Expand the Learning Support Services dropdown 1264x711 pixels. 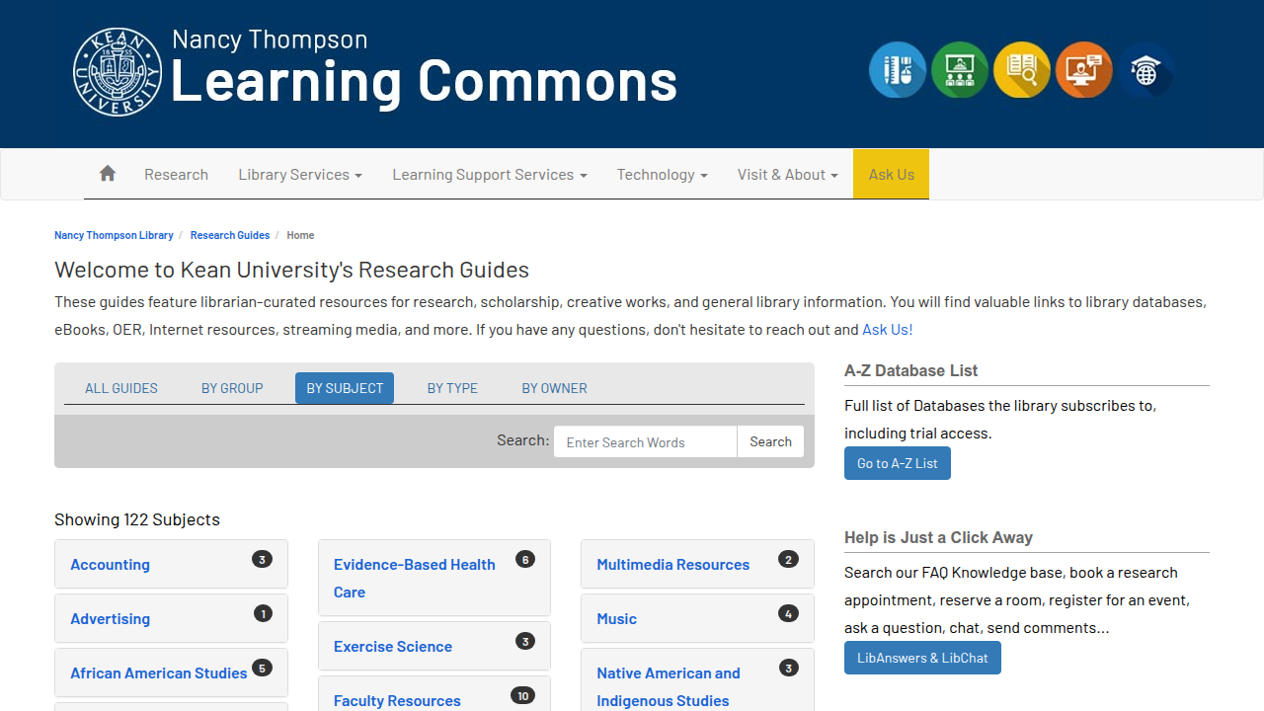click(x=490, y=174)
